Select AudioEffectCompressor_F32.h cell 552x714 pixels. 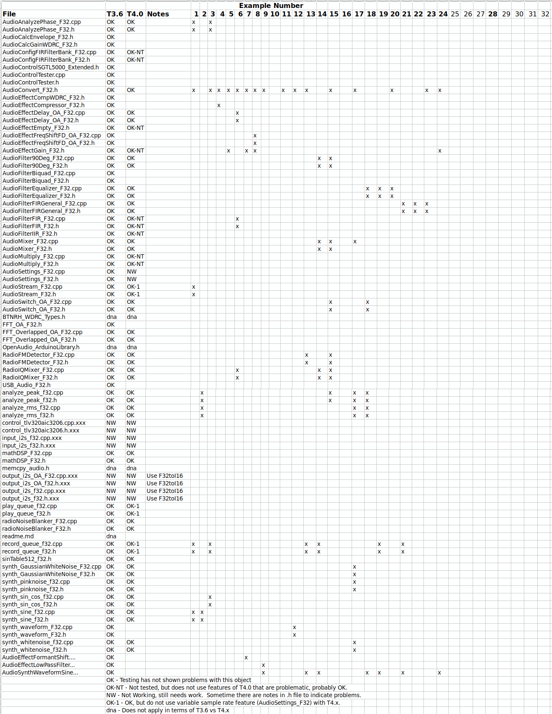click(53, 105)
